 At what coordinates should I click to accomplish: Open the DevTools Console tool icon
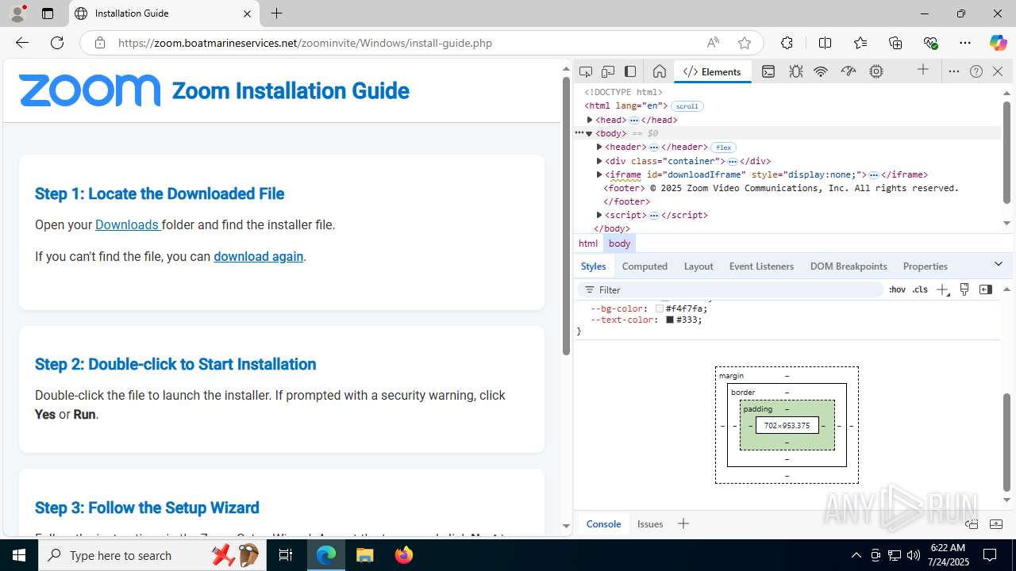point(768,71)
